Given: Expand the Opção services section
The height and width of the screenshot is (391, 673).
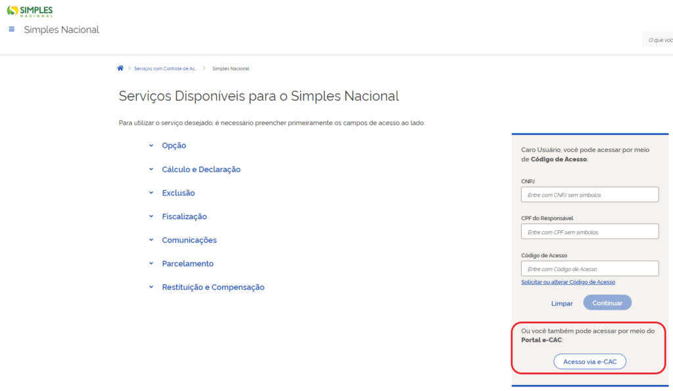Looking at the screenshot, I should pyautogui.click(x=174, y=146).
